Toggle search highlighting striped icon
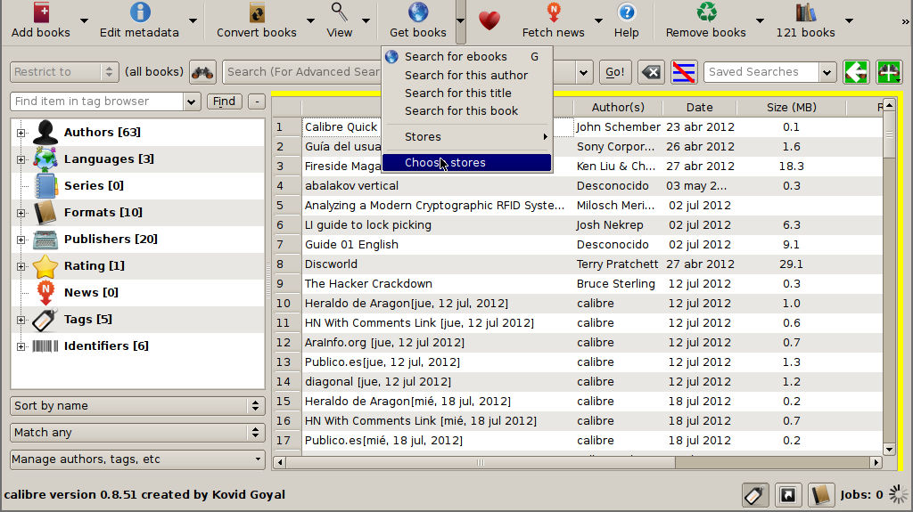Image resolution: width=913 pixels, height=512 pixels. pos(684,72)
